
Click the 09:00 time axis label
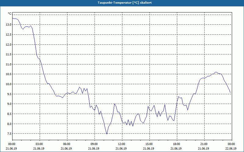coord(95,144)
